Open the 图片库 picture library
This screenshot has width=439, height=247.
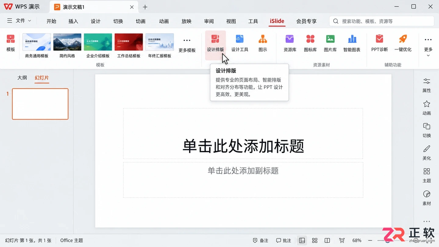330,43
